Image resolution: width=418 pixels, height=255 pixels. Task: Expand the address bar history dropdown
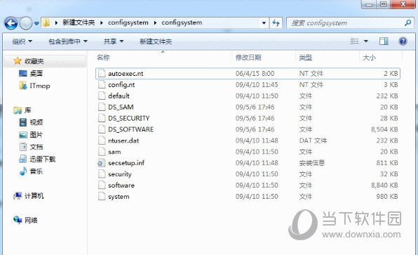click(264, 23)
